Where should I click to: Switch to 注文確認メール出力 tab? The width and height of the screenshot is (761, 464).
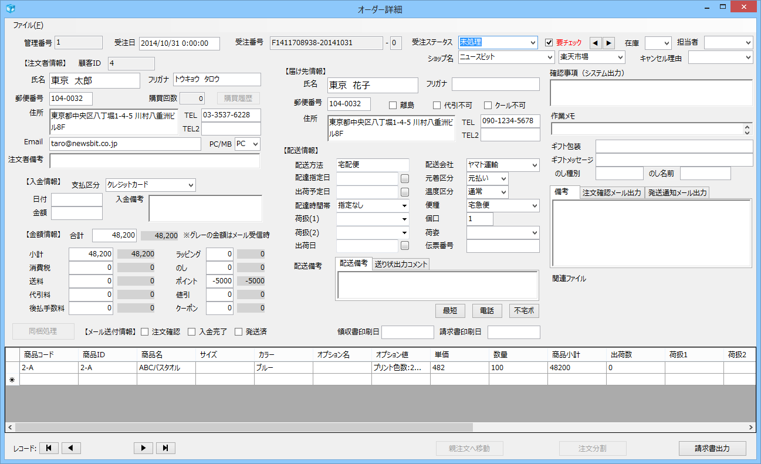(612, 193)
